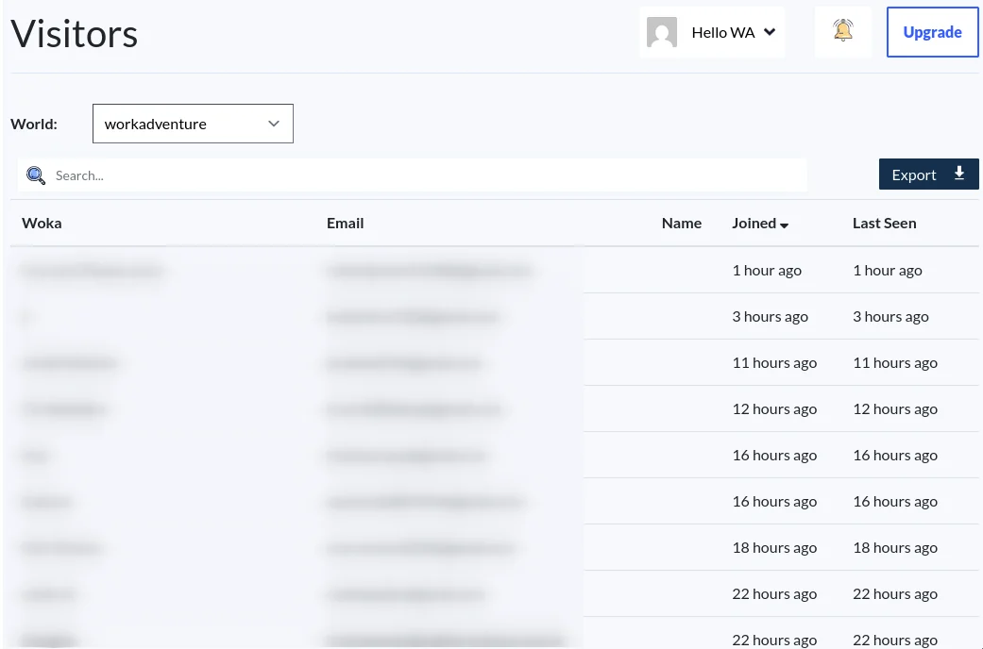
Task: Click Joined cell reading 18 hours ago
Action: 774,548
